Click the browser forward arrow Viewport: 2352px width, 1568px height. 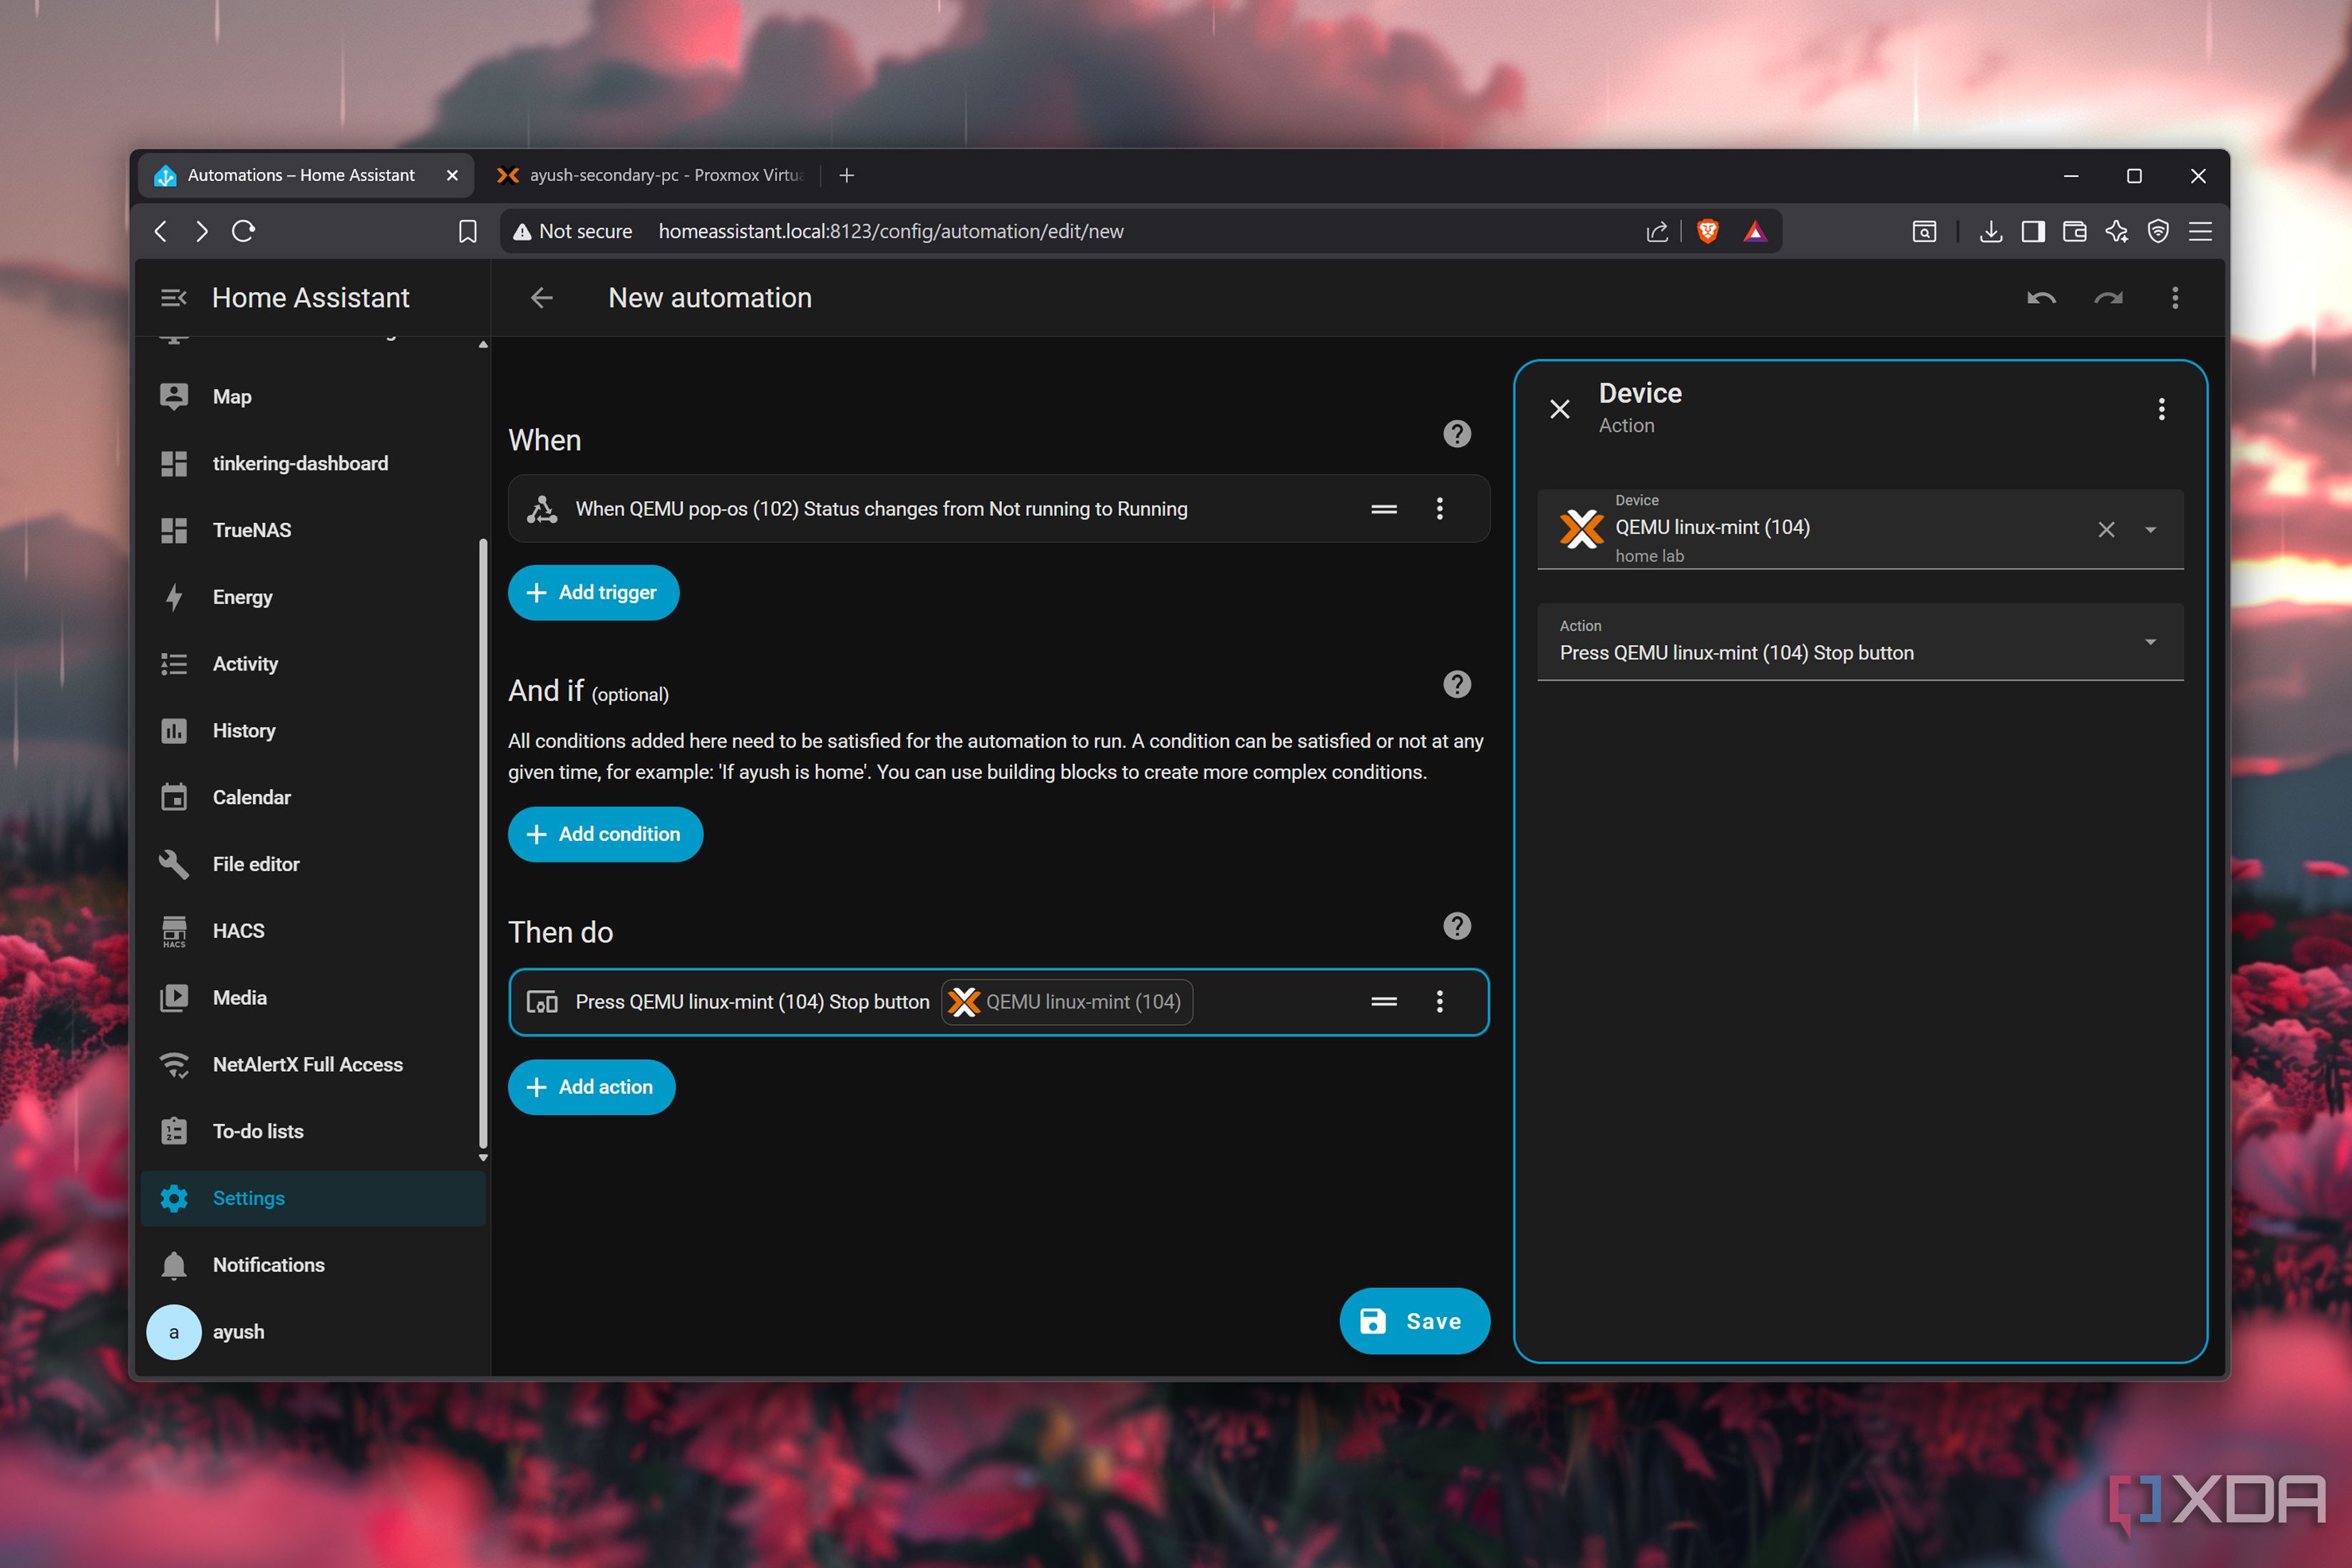(x=202, y=231)
